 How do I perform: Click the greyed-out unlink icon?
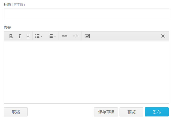click(76, 36)
